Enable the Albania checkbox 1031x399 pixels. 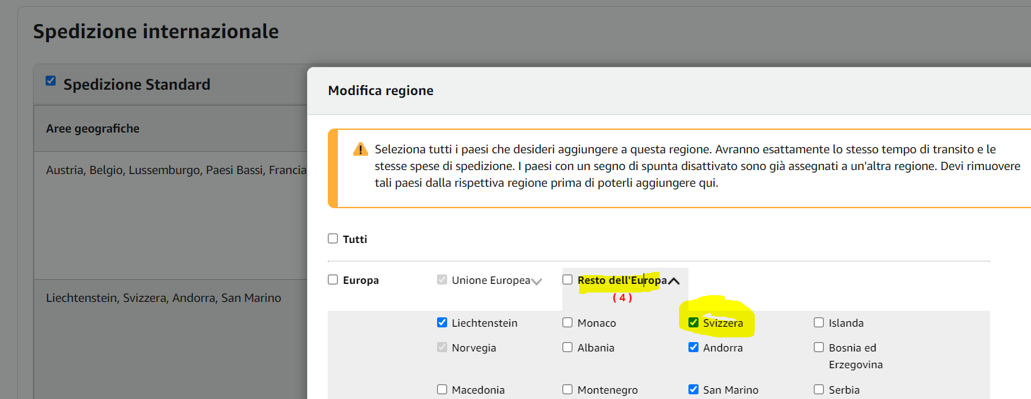(568, 347)
